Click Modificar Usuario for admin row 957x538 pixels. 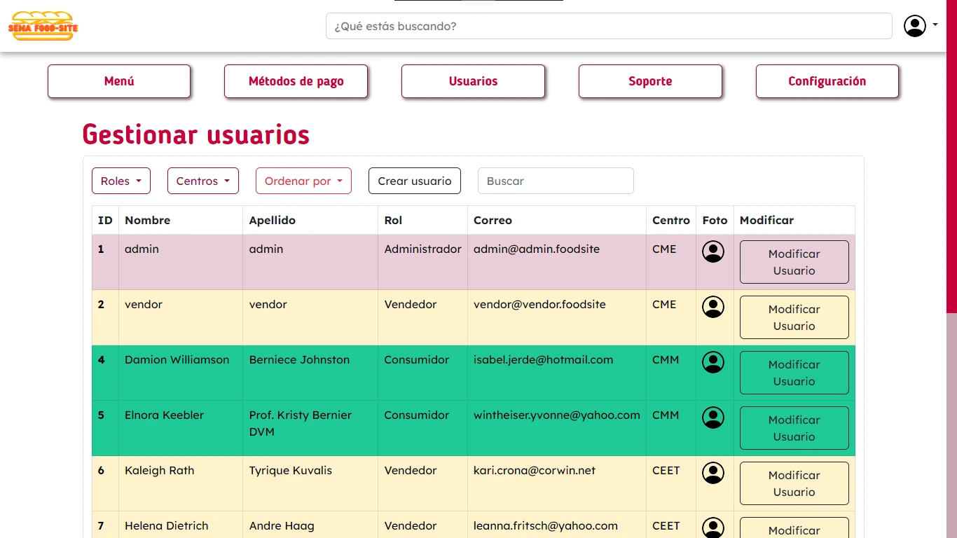794,262
